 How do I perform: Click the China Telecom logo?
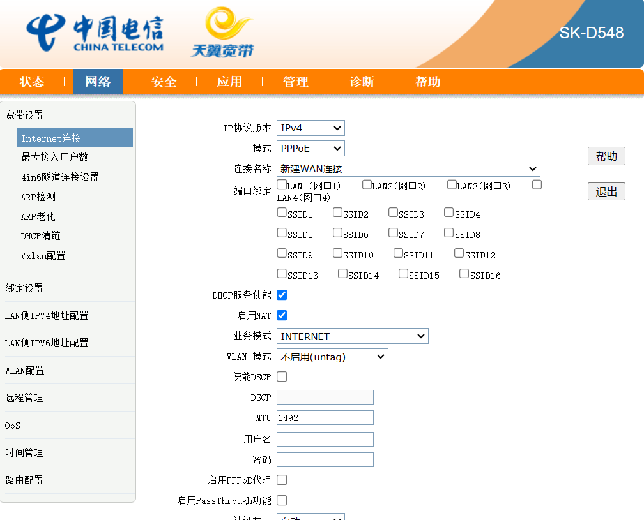(x=95, y=32)
